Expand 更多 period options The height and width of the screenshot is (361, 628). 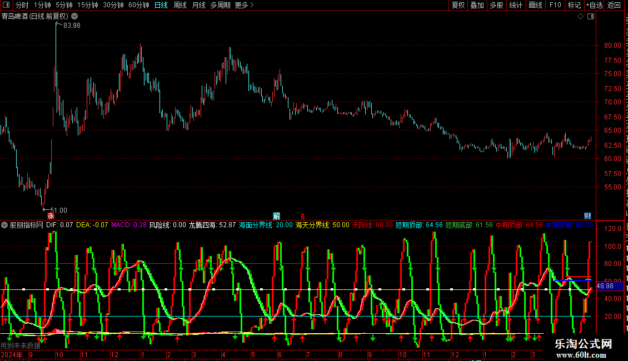(x=245, y=5)
